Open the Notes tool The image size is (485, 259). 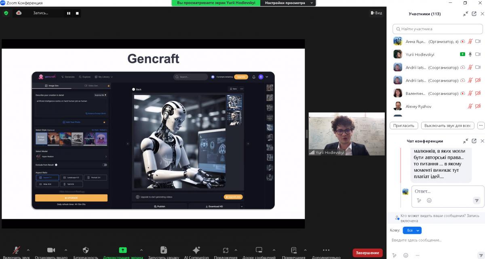(294, 250)
